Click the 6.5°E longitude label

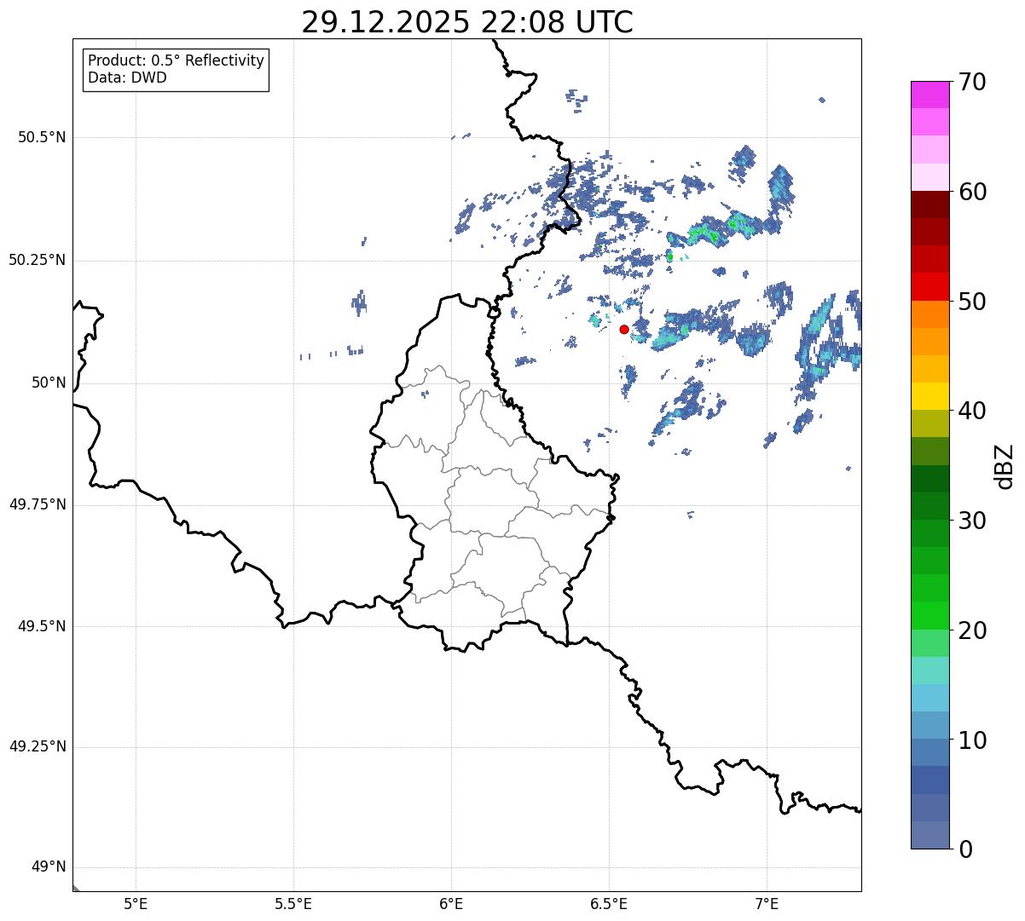click(609, 903)
